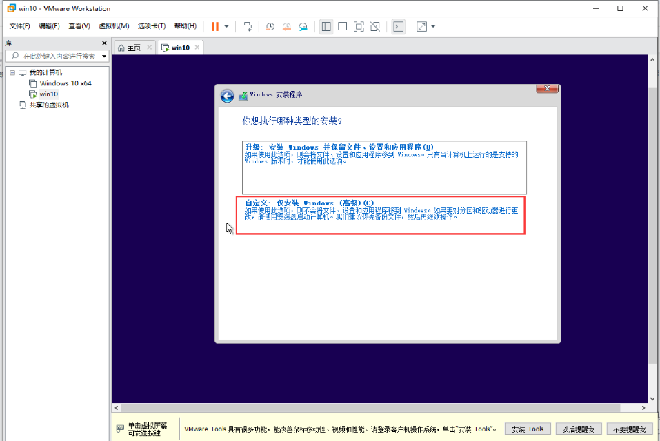Click the send Ctrl+Alt+Del icon

coord(247,26)
